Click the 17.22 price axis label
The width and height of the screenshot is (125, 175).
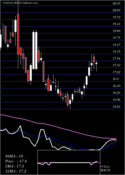[116, 72]
